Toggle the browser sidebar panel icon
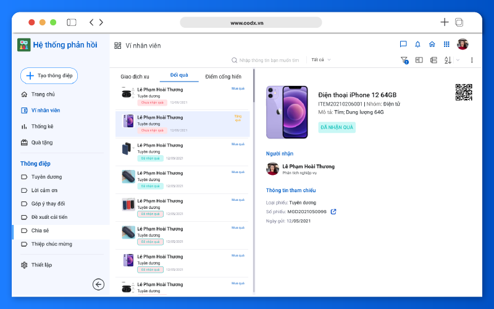This screenshot has height=309, width=494. tap(72, 22)
